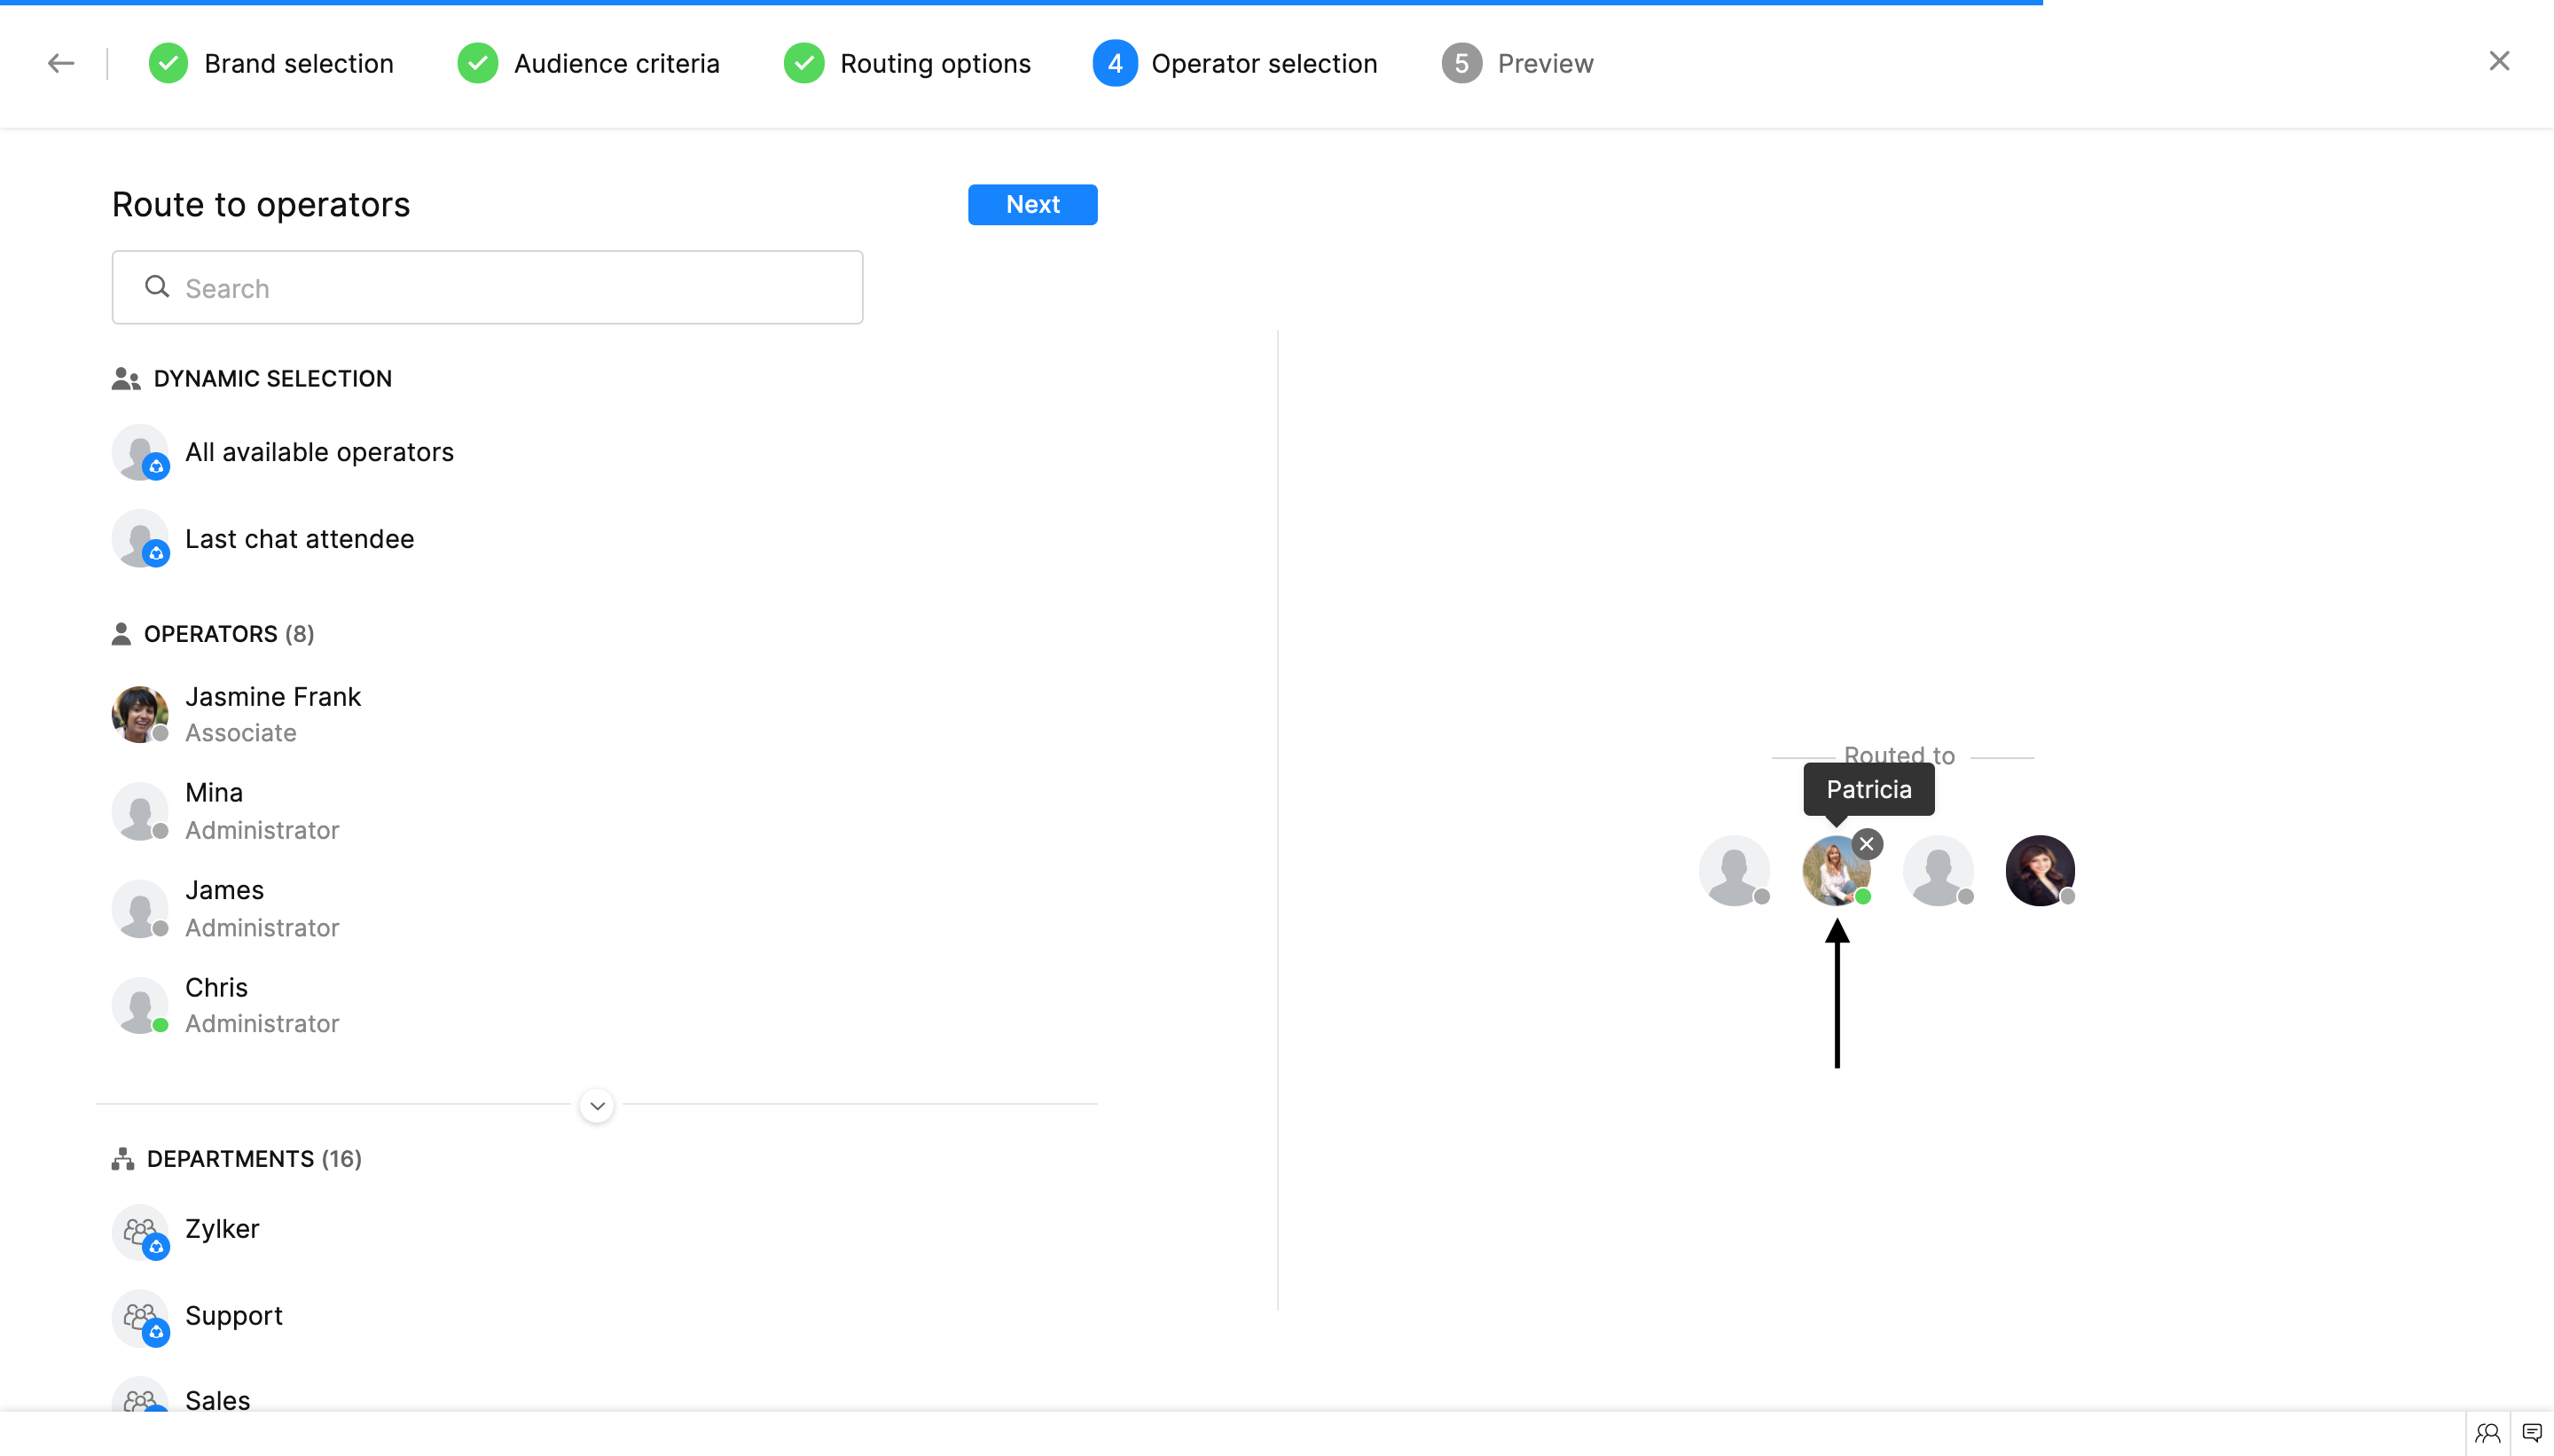Click the dark-haired woman's routed avatar
Image resolution: width=2554 pixels, height=1456 pixels.
coord(2039,870)
